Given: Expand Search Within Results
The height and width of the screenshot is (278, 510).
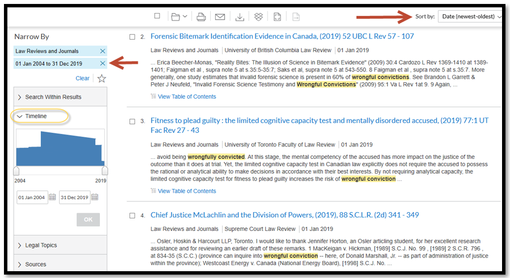Looking at the screenshot, I should tap(60, 97).
